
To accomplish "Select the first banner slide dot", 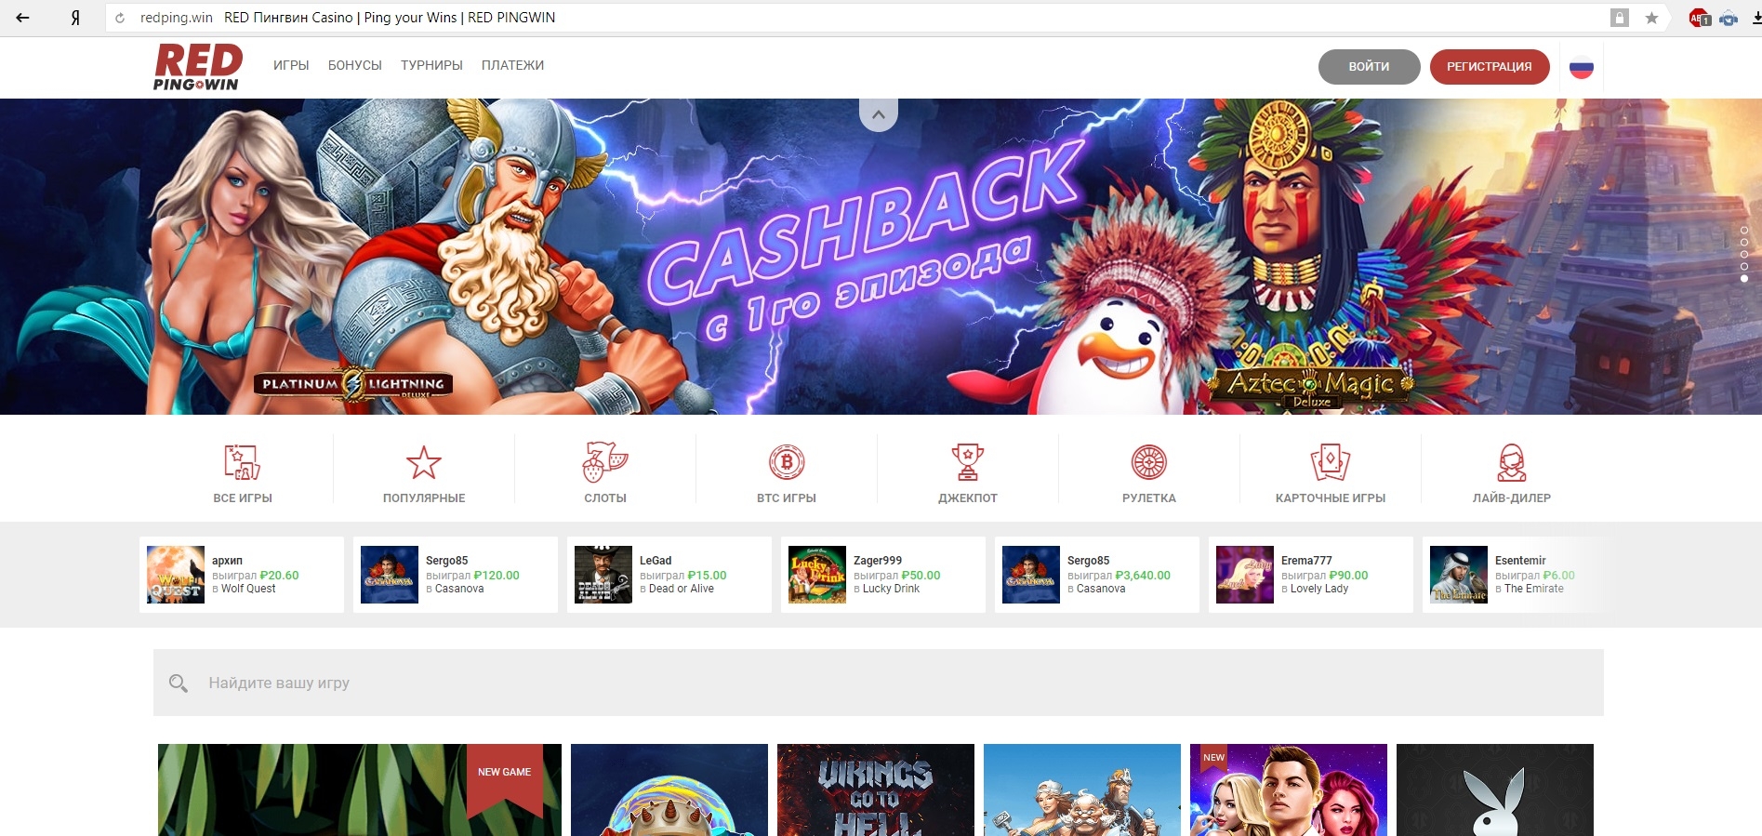I will point(1744,231).
